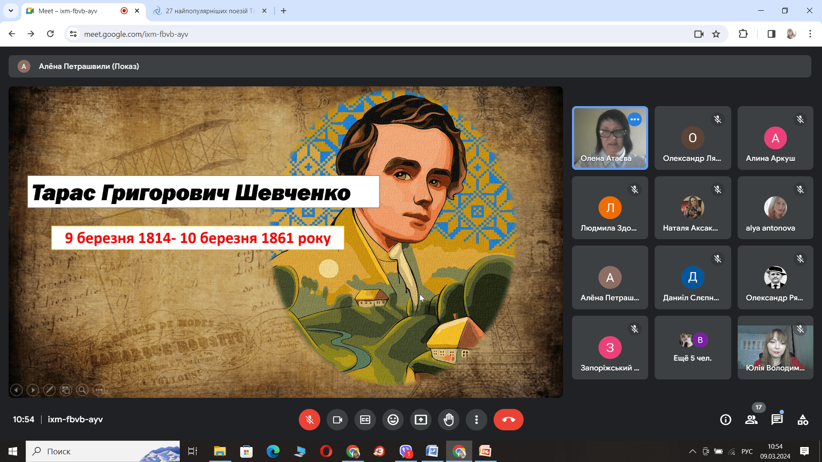This screenshot has width=822, height=462.
Task: Open Chrome extensions puzzle icon
Action: point(743,34)
